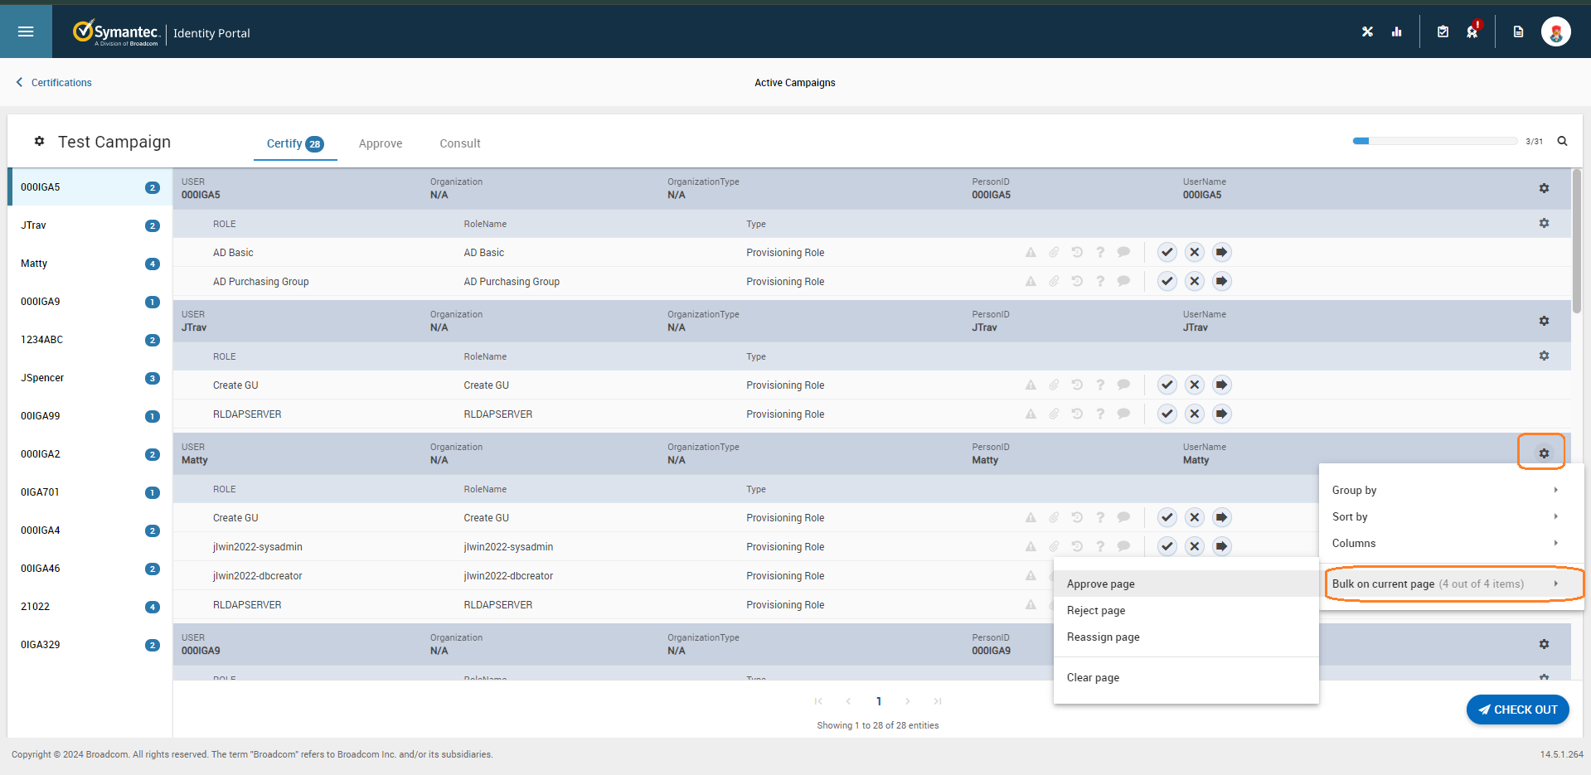1591x775 pixels.
Task: Open gear settings for Matty user
Action: coord(1543,453)
